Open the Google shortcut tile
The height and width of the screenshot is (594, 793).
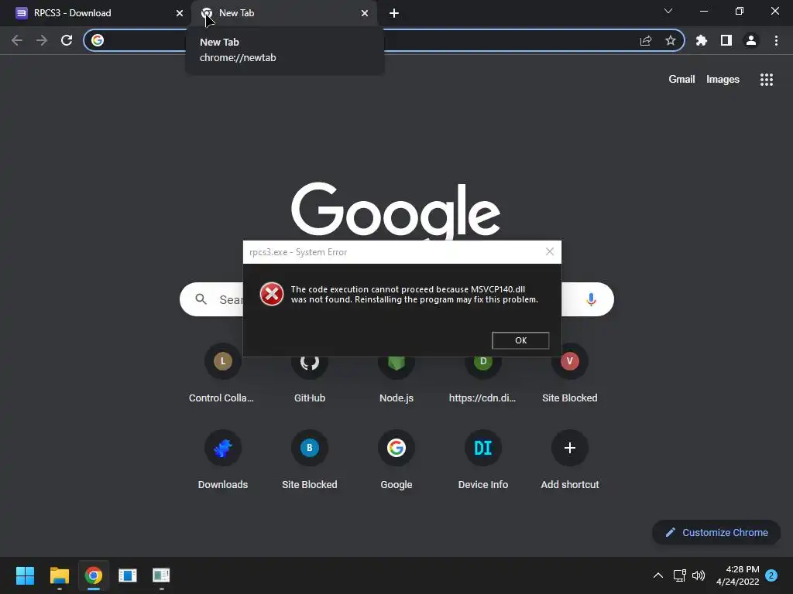tap(396, 459)
